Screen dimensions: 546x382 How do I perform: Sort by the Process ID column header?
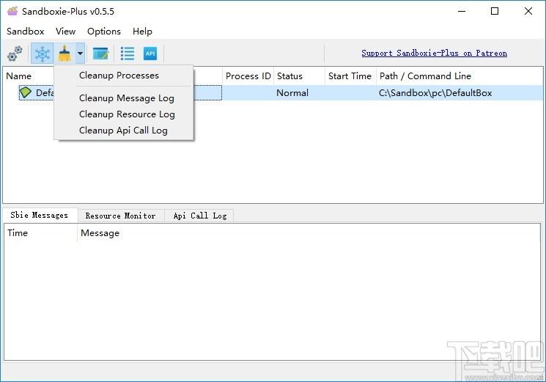coord(248,76)
